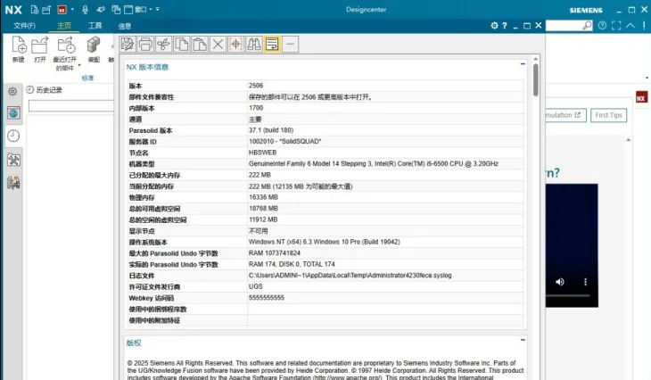Click the touch mode hand icon

tap(101, 10)
